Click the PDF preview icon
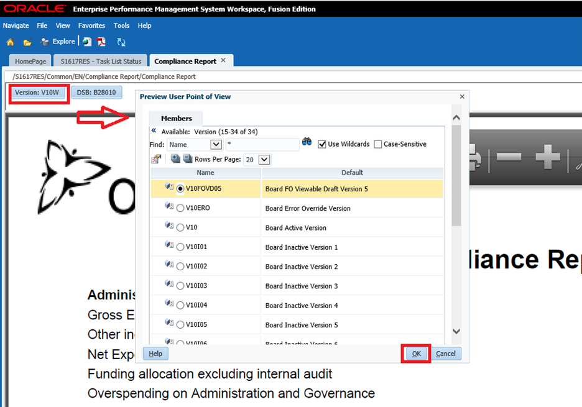 coord(101,42)
